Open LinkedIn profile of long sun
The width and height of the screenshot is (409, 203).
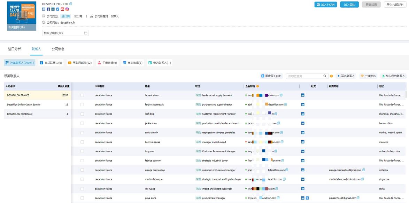303,151
